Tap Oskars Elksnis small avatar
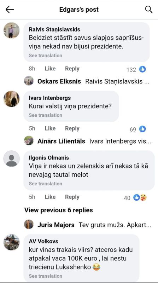The width and height of the screenshot is (158, 283). click(29, 81)
